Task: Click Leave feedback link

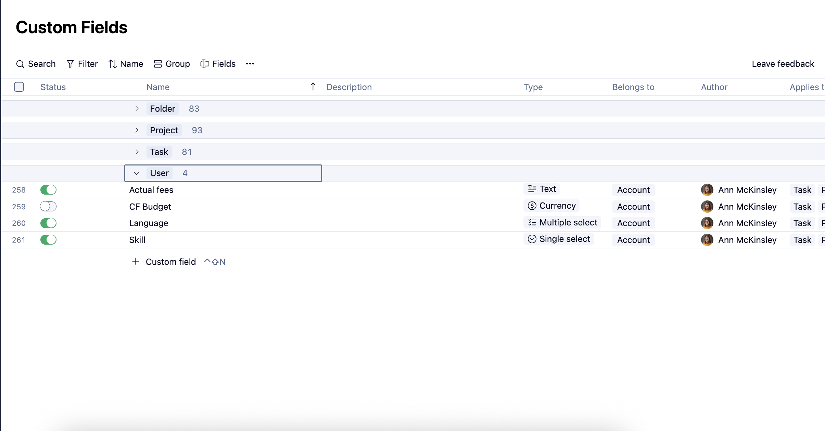Action: [x=783, y=64]
